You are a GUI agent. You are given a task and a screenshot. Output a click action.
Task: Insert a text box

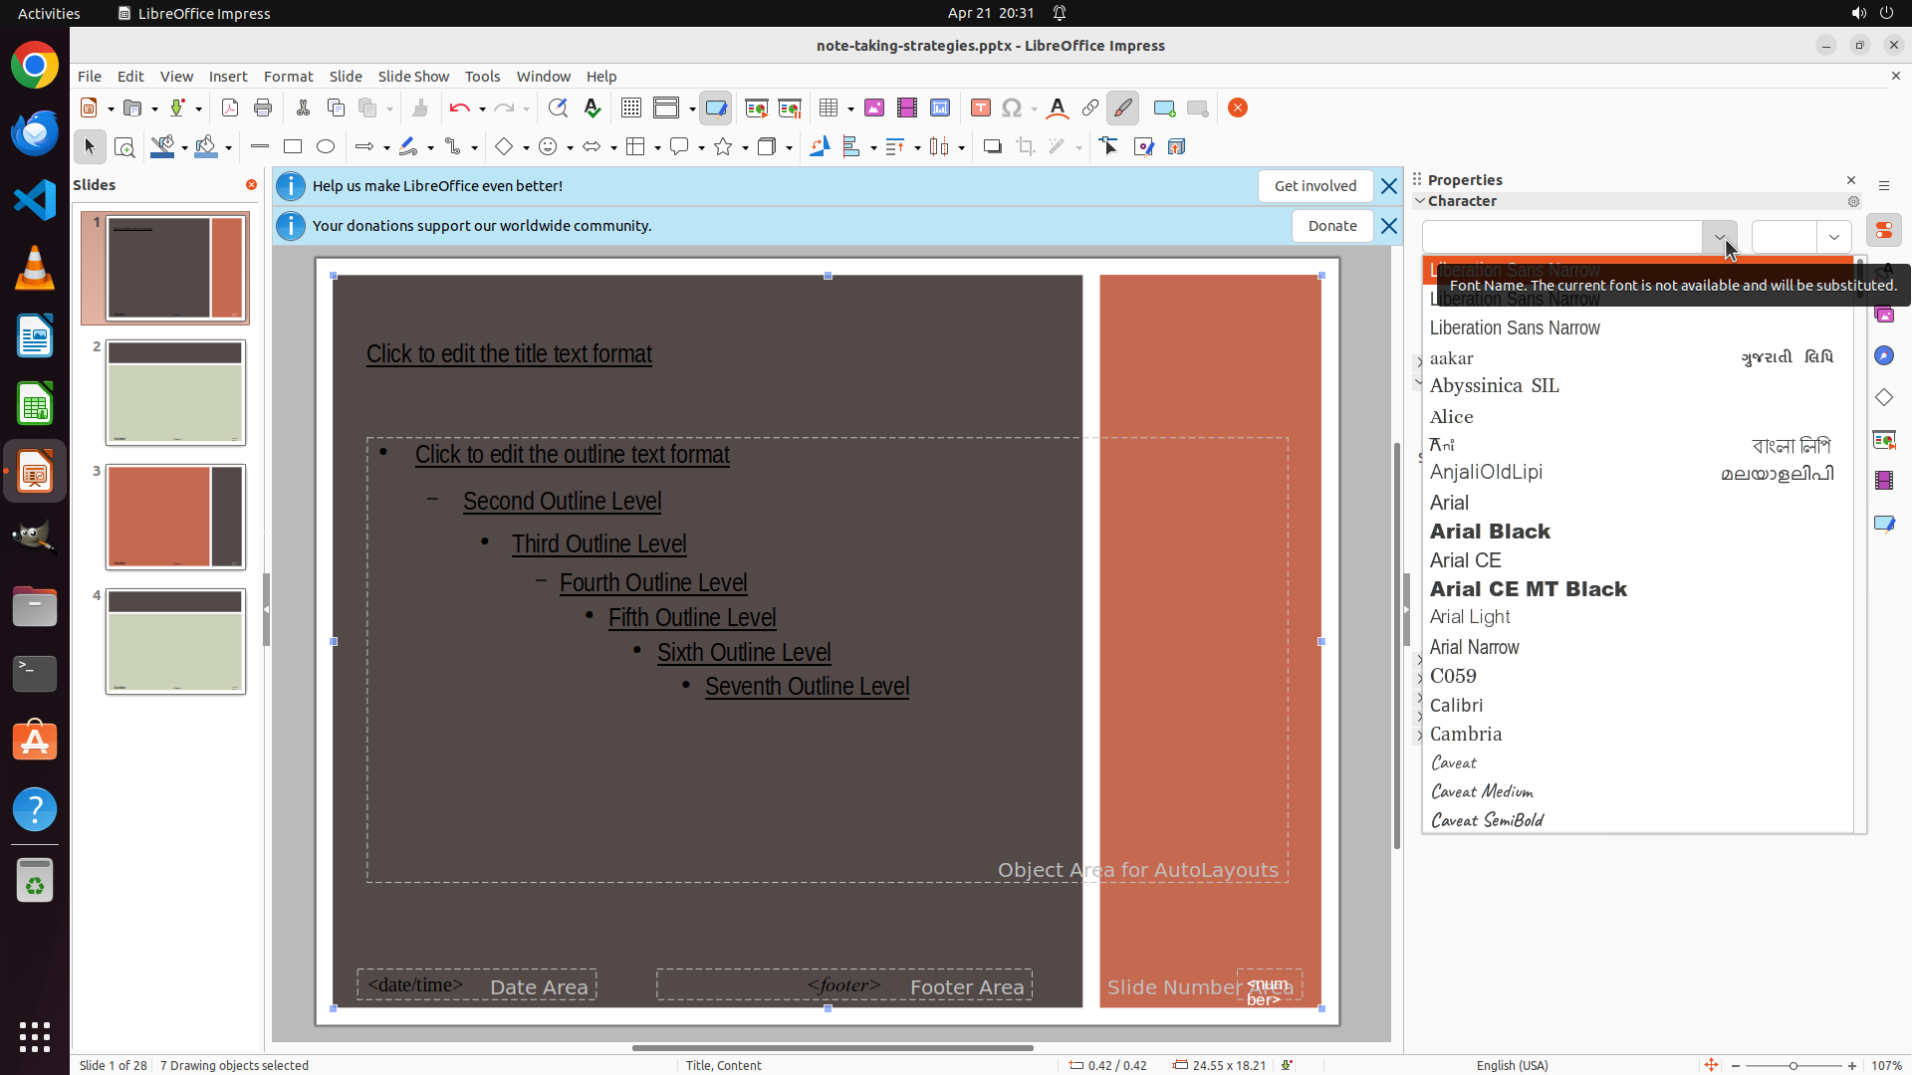coord(980,108)
